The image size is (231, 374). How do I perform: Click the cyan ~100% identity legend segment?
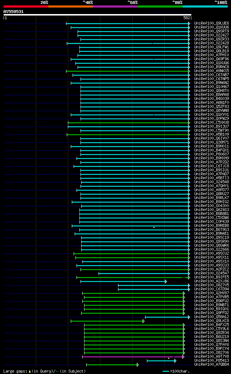pos(205,6)
